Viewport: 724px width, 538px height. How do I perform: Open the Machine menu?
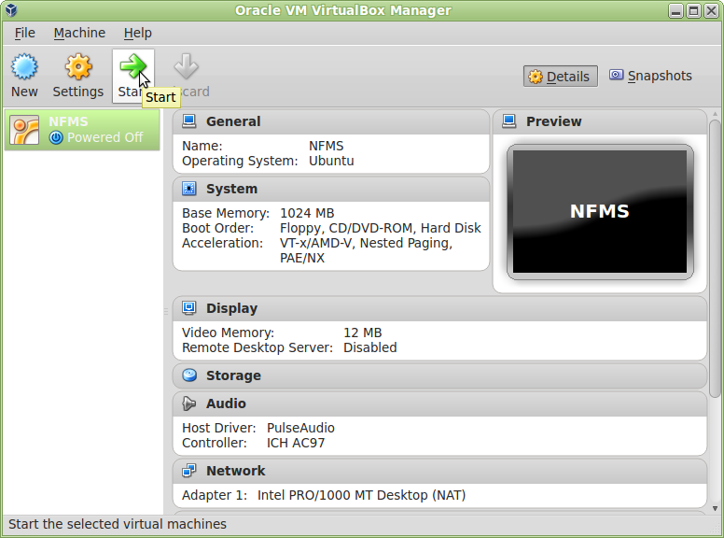79,33
